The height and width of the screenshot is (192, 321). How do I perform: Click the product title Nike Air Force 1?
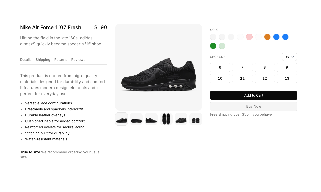[50, 27]
